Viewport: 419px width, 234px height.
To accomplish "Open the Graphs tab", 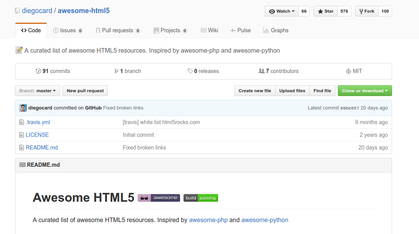I will pos(276,30).
